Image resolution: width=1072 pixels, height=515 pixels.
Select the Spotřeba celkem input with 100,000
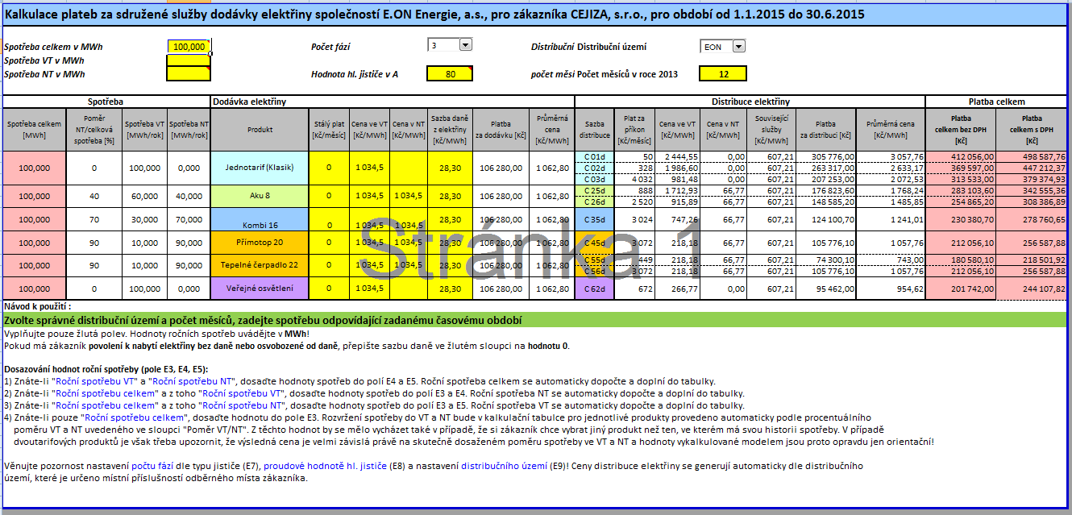(x=189, y=47)
